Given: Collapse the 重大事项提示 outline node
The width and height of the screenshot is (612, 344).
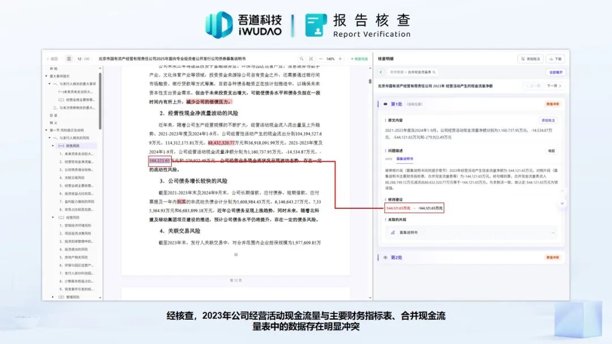Looking at the screenshot, I should pos(46,76).
